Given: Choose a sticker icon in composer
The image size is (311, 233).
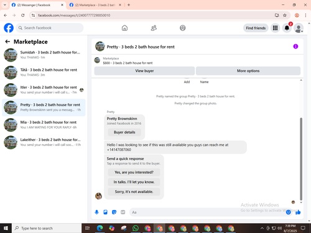Looking at the screenshot, I should pyautogui.click(x=114, y=212).
